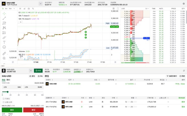Viewport: 187px width, 116px height.
Task: Click the 'Z' timezone button below chart
Action: [x=13, y=62]
